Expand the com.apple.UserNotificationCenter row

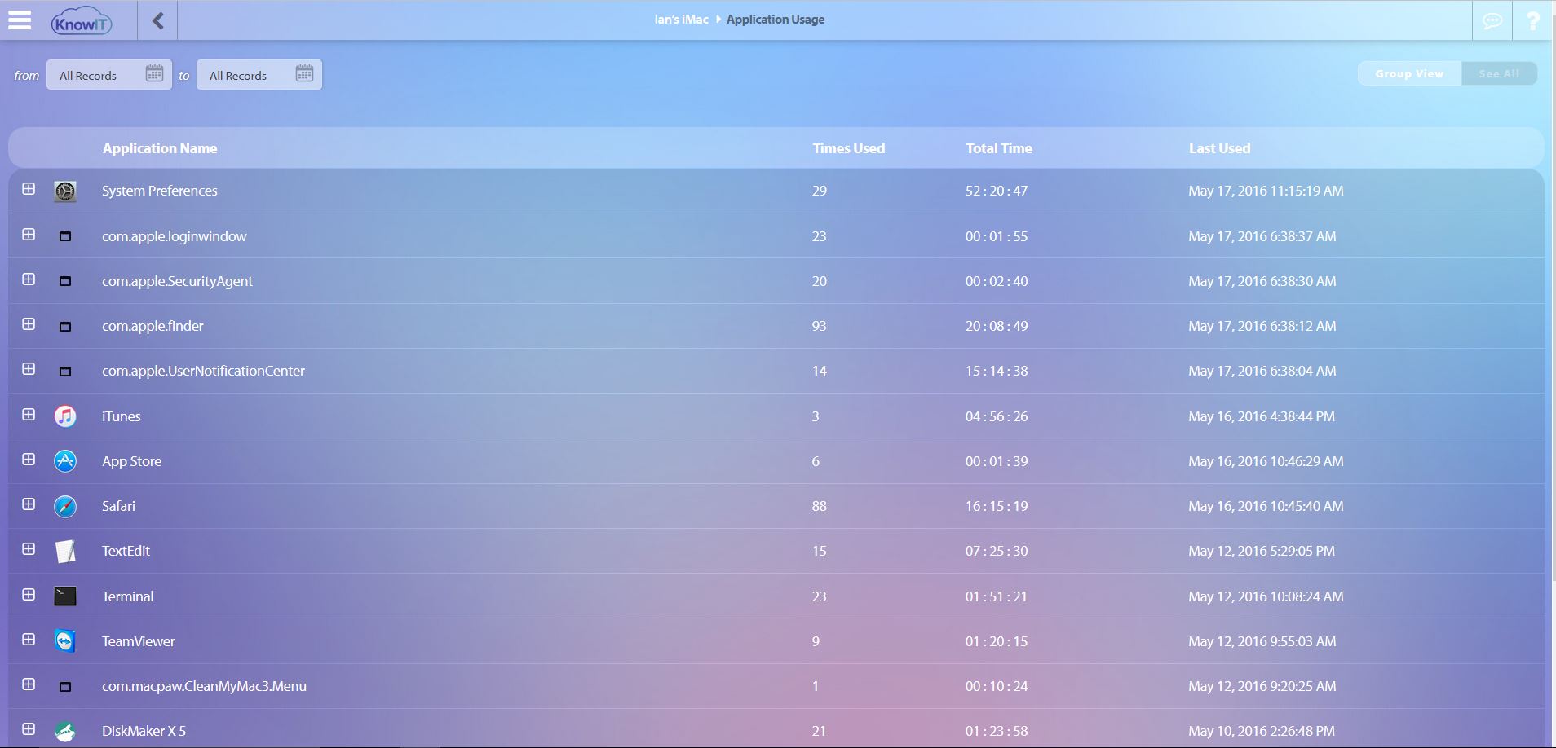pos(29,369)
